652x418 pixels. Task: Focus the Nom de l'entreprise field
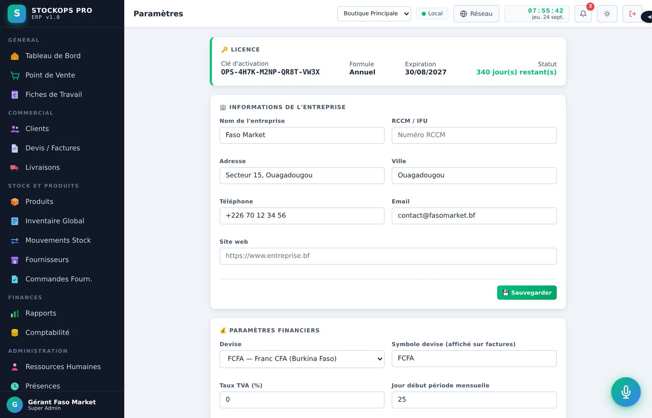point(302,135)
